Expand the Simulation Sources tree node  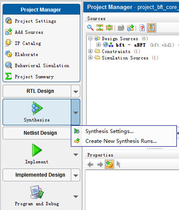tap(90, 58)
